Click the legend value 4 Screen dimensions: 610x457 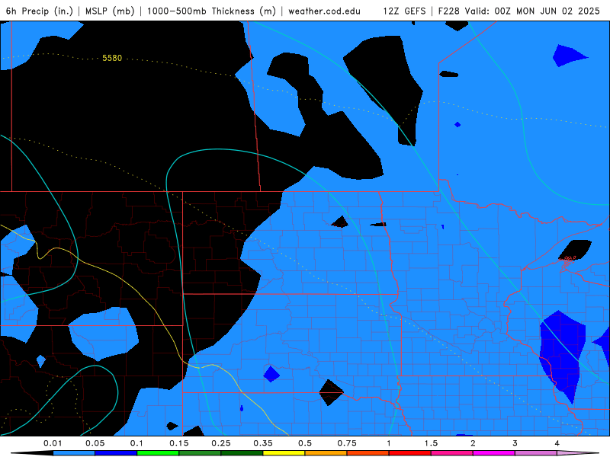point(557,443)
